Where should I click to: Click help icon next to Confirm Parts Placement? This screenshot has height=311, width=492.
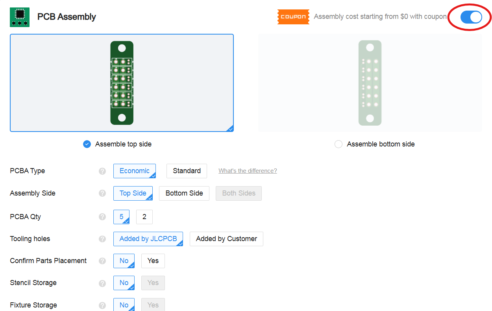point(102,261)
